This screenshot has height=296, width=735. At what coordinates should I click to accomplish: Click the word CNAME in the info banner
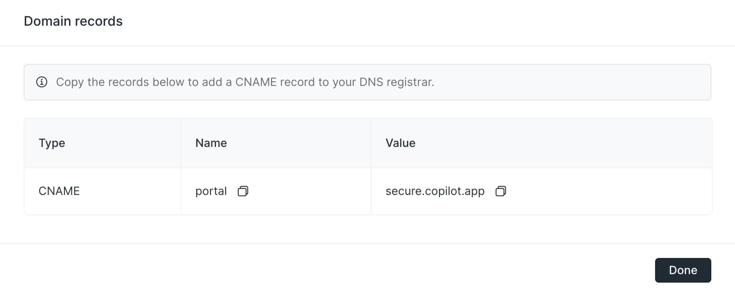coord(256,82)
